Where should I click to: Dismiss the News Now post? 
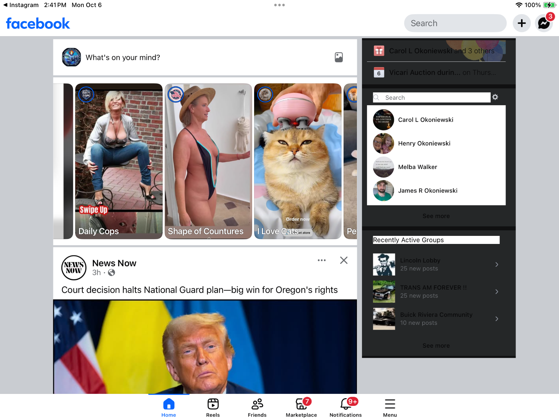click(x=344, y=260)
